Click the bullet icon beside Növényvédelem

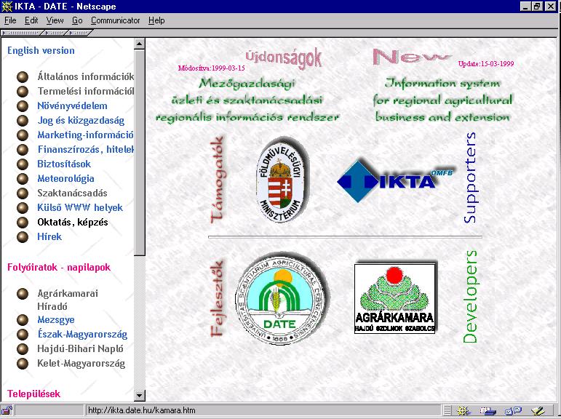[x=23, y=106]
